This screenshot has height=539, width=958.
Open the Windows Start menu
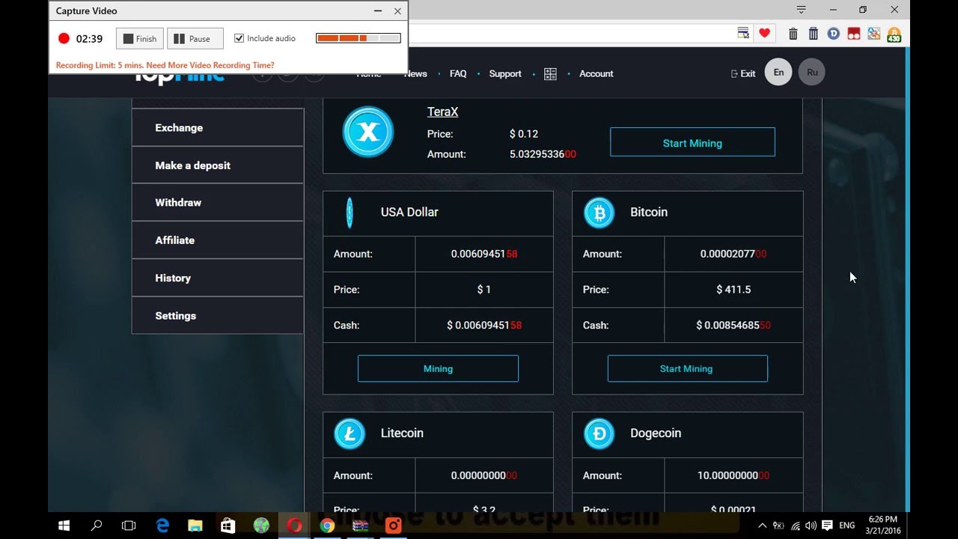(x=64, y=526)
